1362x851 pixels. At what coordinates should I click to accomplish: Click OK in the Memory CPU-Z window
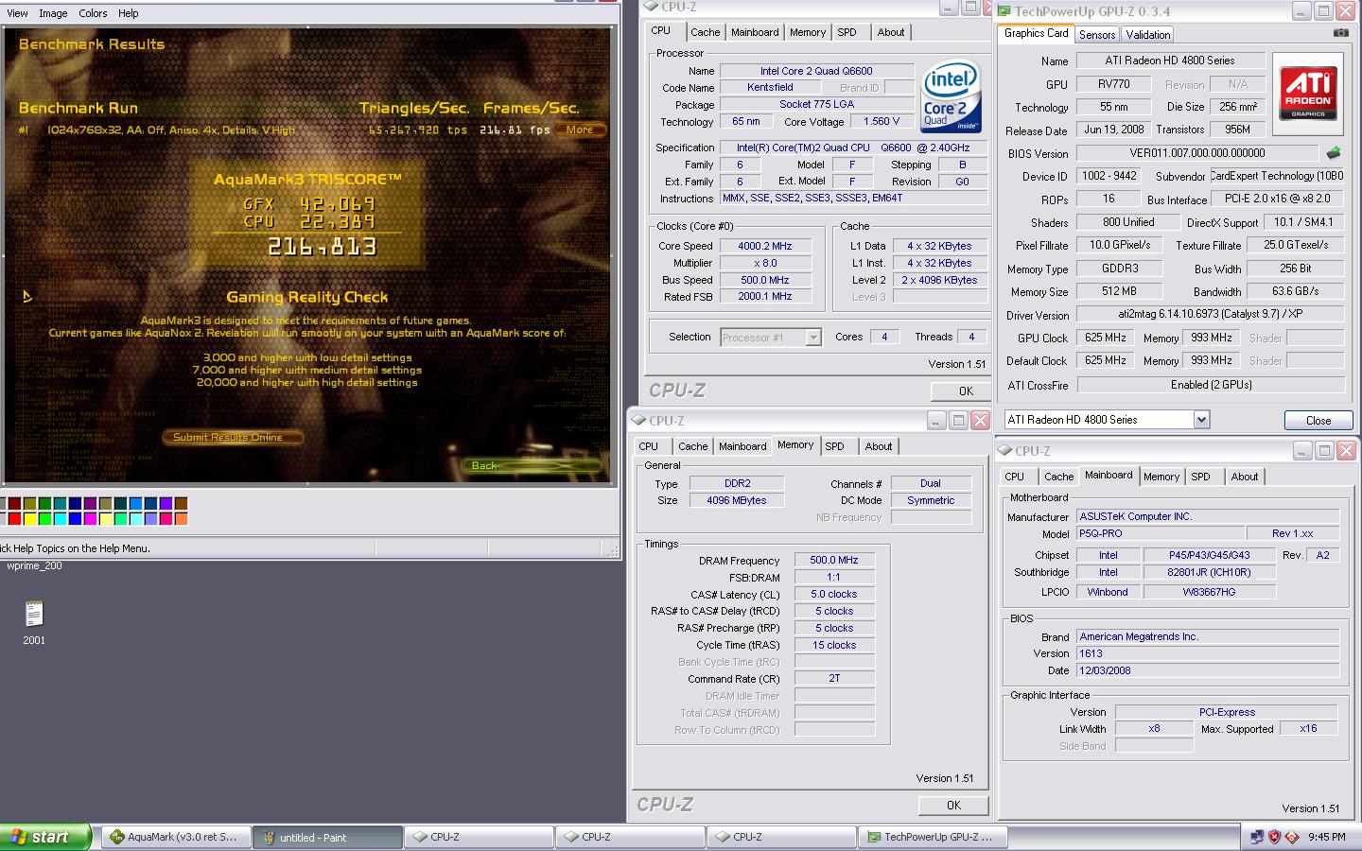click(x=953, y=806)
